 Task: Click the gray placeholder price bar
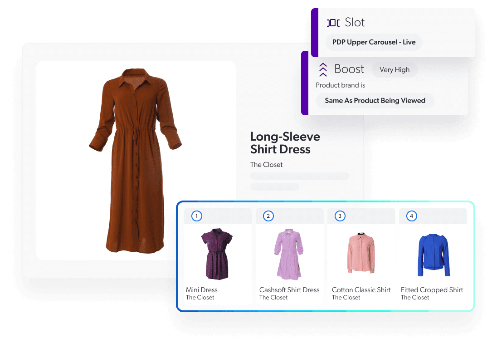(299, 176)
